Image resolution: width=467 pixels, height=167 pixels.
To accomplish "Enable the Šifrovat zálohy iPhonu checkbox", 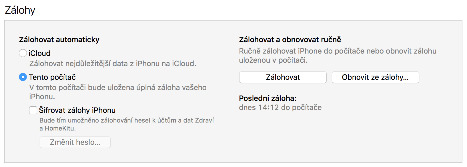I will [x=33, y=110].
